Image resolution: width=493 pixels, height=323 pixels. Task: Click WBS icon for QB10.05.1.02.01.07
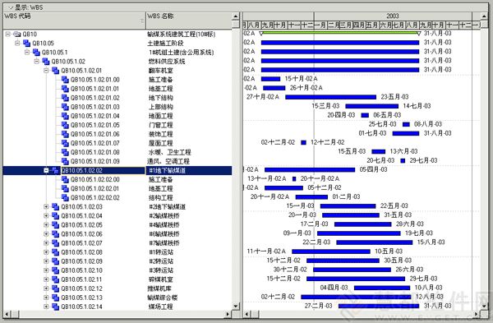[x=65, y=143]
